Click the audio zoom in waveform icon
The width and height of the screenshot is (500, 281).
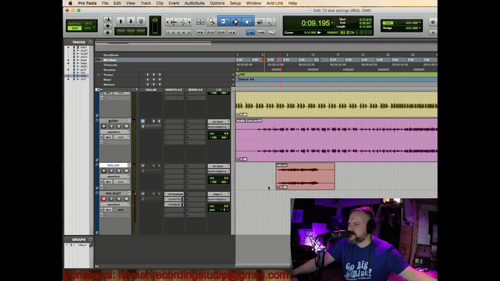tap(174, 22)
